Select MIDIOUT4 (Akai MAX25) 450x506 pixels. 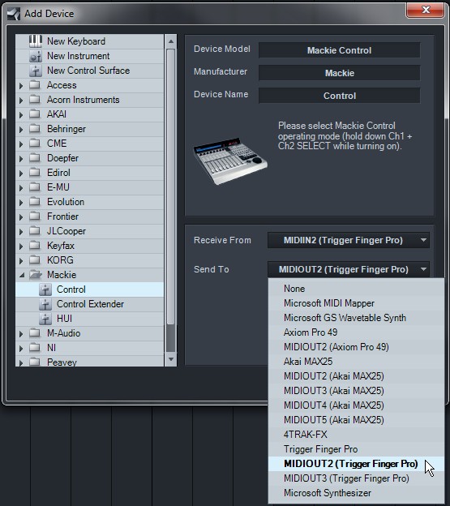(x=356, y=405)
